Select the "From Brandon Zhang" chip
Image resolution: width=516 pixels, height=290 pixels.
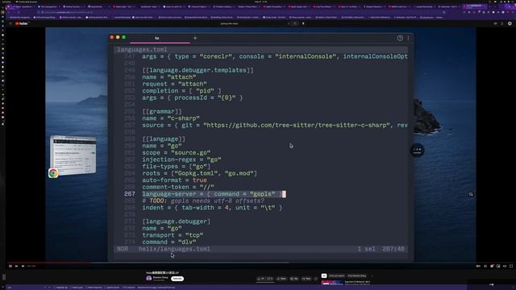pyautogui.click(x=357, y=275)
